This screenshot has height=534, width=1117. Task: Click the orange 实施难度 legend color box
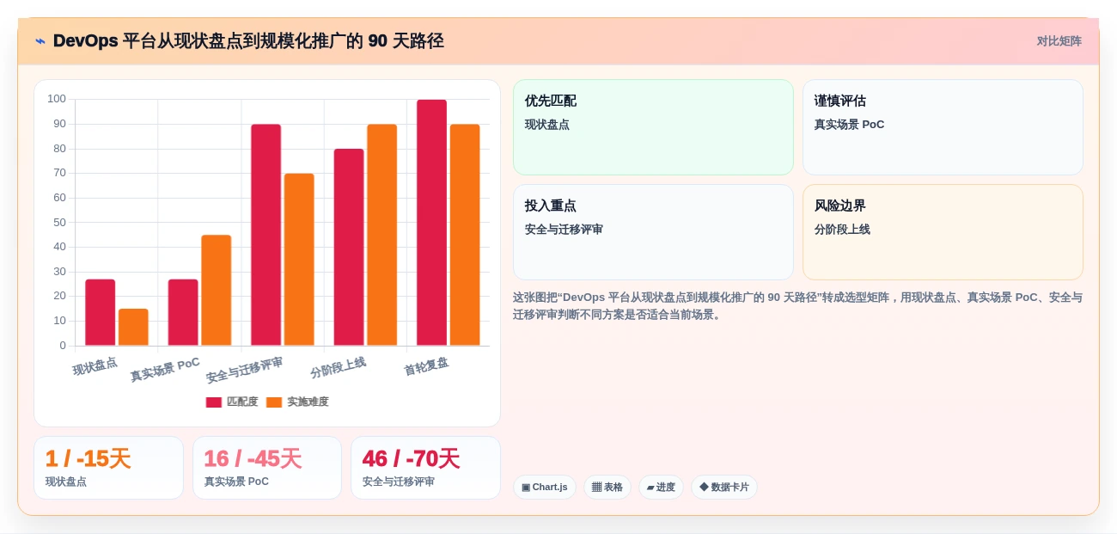tap(274, 402)
